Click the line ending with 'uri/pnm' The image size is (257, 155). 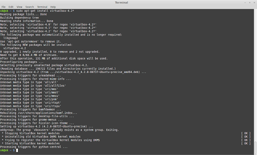pos(29,100)
